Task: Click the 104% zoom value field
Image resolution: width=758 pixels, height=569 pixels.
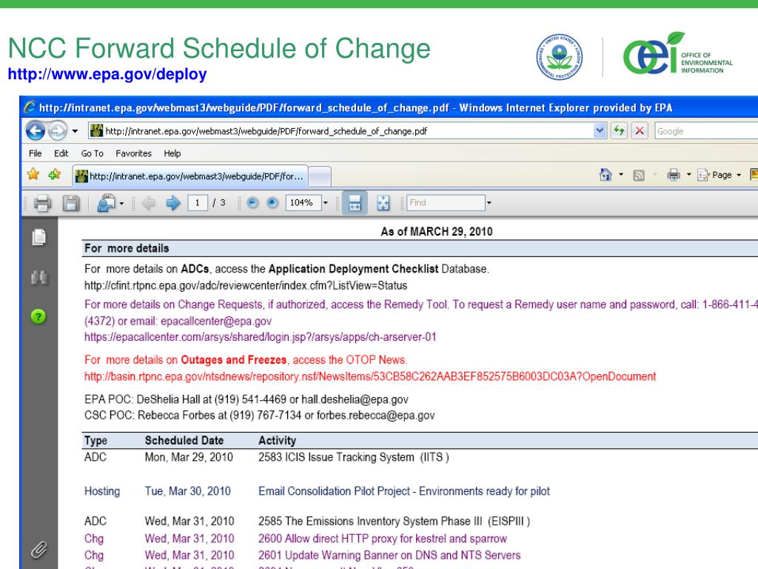Action: (x=303, y=203)
